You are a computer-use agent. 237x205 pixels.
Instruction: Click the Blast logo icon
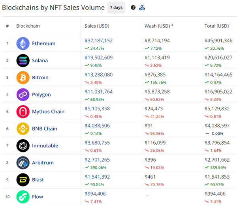tap(23, 180)
